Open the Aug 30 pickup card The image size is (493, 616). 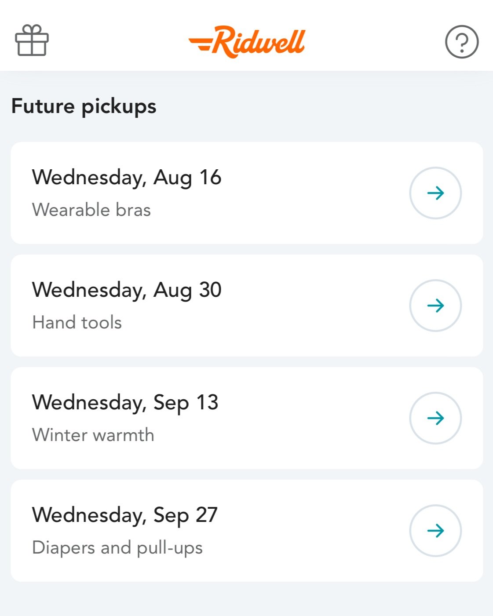pyautogui.click(x=247, y=306)
